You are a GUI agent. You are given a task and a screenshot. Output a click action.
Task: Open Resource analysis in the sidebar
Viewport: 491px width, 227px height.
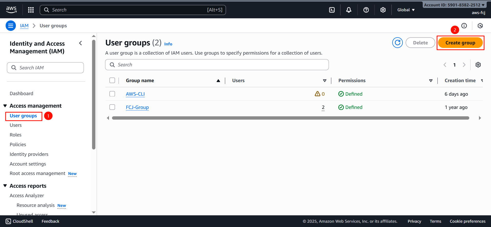36,205
